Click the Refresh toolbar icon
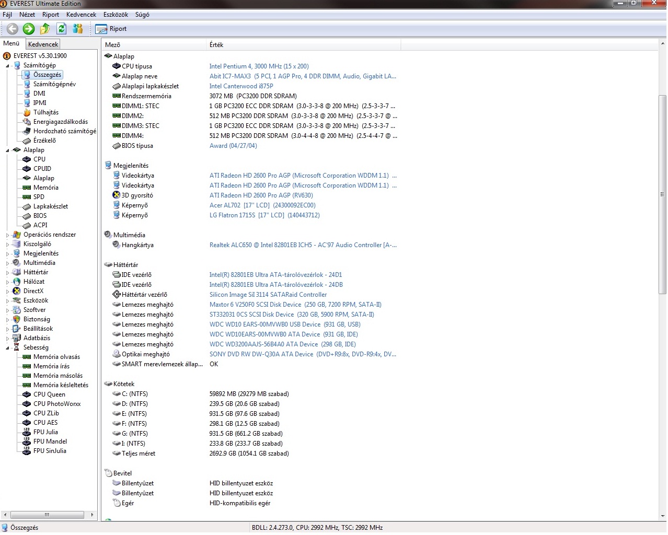 [62, 29]
